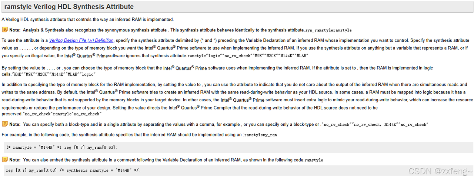
Task: Click the 'For example, in the following code' line
Action: pyautogui.click(x=140, y=135)
